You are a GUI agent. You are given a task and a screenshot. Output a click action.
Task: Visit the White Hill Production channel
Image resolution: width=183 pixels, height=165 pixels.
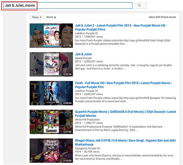pos(87,119)
